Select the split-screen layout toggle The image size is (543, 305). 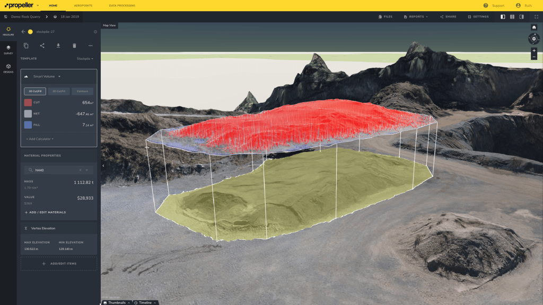pos(512,17)
